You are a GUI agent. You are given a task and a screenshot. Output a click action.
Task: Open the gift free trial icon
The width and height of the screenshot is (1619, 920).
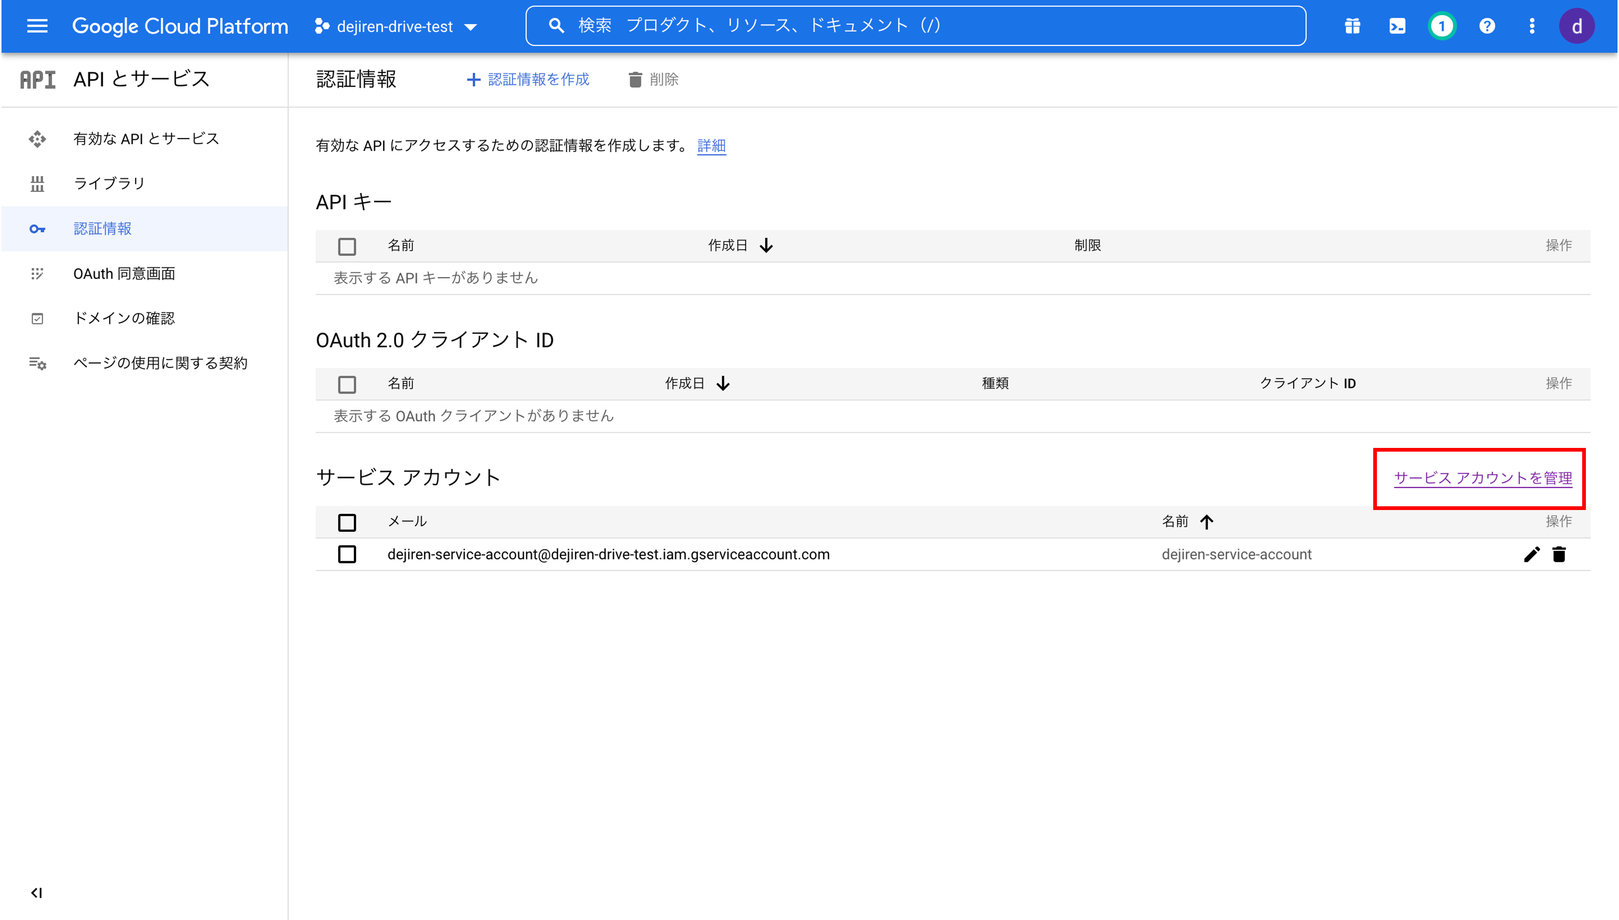[x=1352, y=26]
